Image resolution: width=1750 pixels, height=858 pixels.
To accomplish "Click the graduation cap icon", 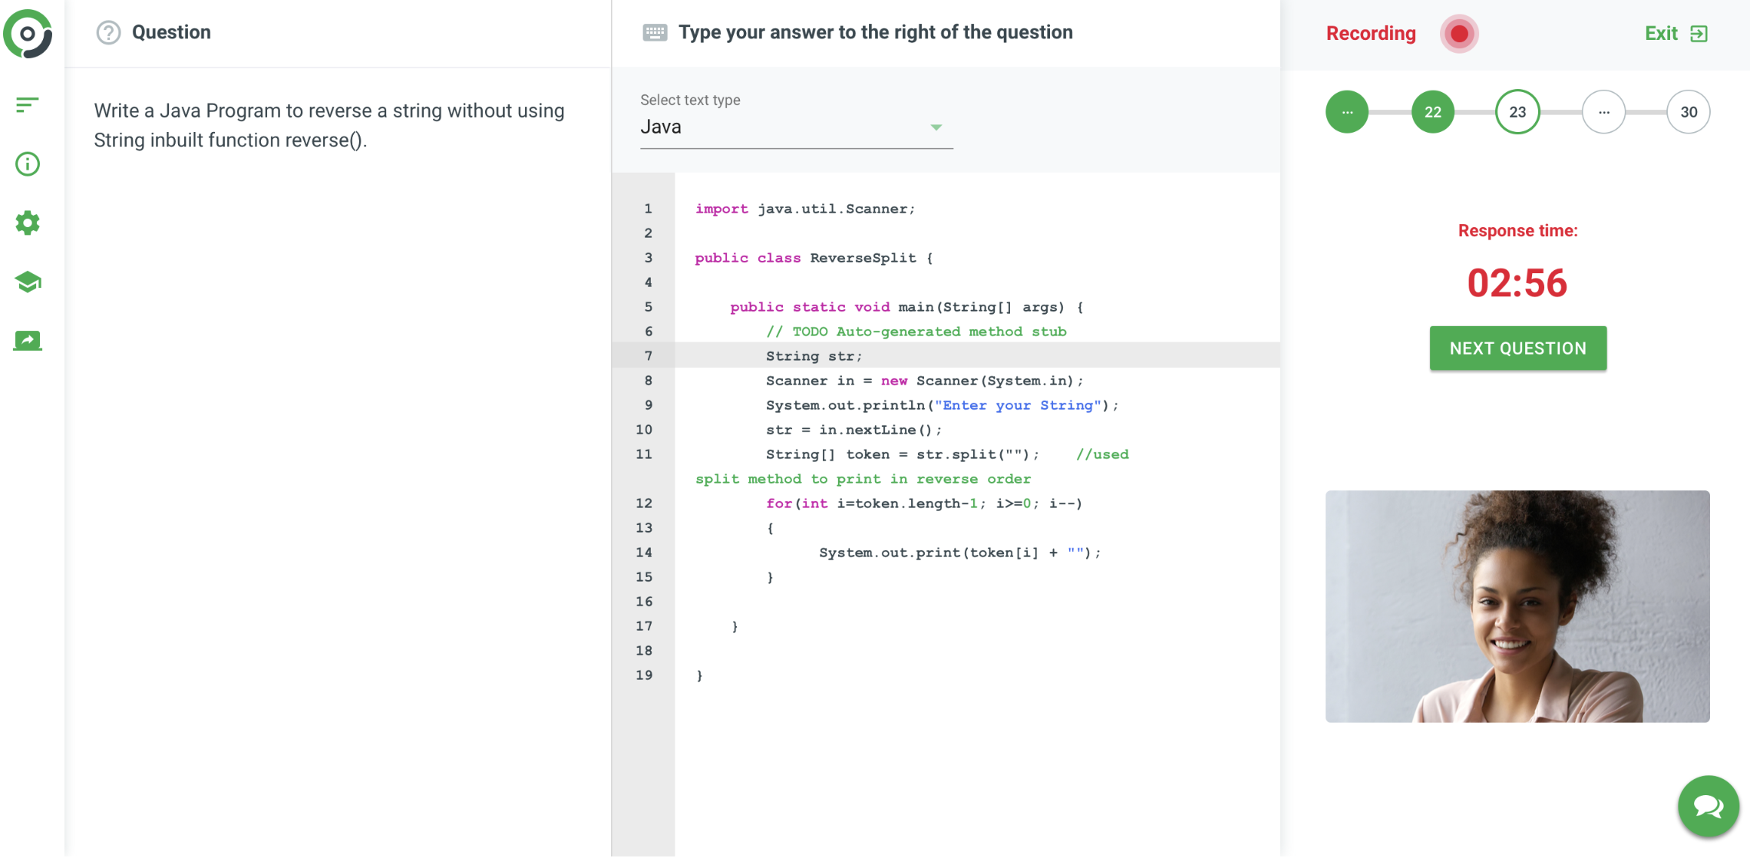I will pyautogui.click(x=28, y=282).
